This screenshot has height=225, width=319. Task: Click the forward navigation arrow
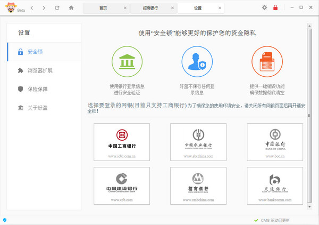pos(44,8)
